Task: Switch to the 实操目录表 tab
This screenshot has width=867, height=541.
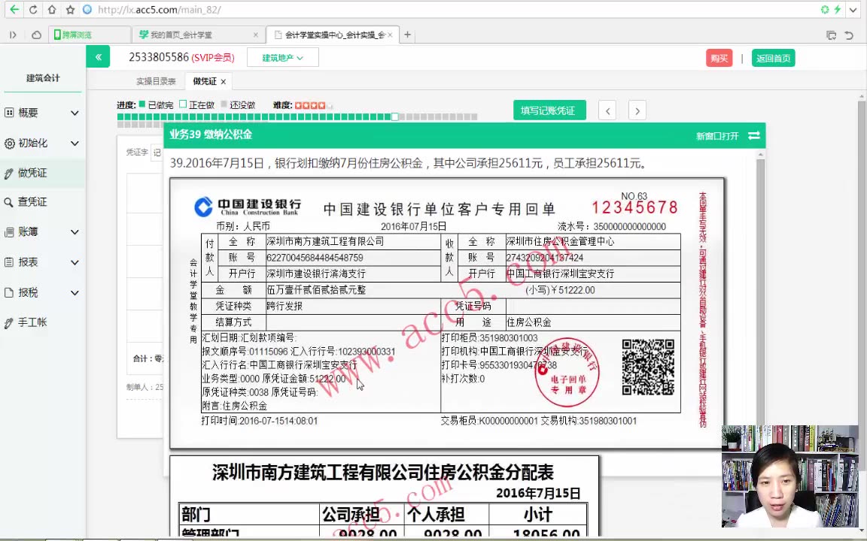Action: 156,81
